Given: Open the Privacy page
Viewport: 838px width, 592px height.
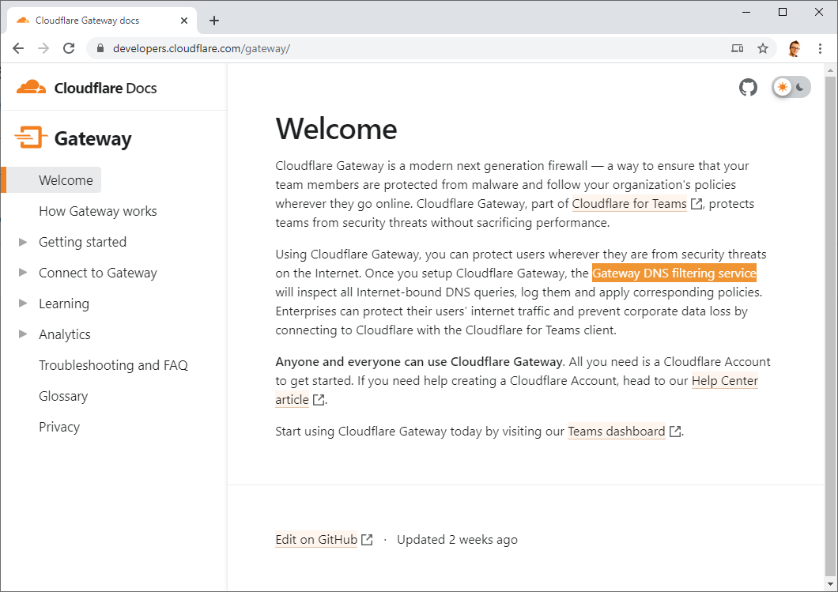Looking at the screenshot, I should click(x=59, y=427).
